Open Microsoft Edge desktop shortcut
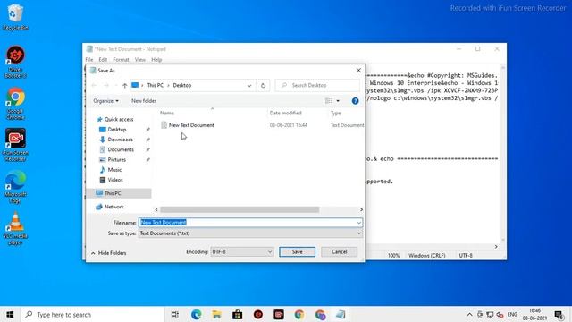Screen dimensions: 572x322 (15, 187)
